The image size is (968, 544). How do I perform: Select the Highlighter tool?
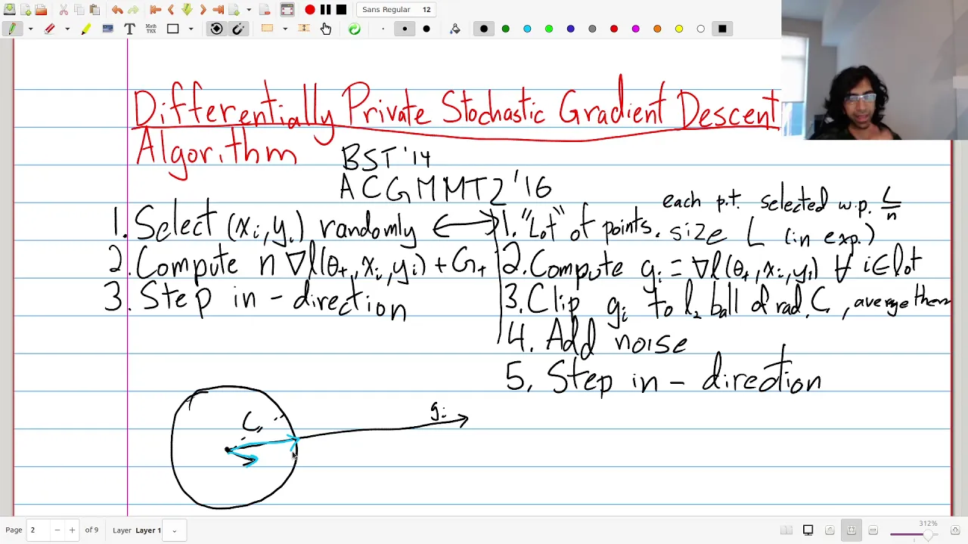[85, 29]
